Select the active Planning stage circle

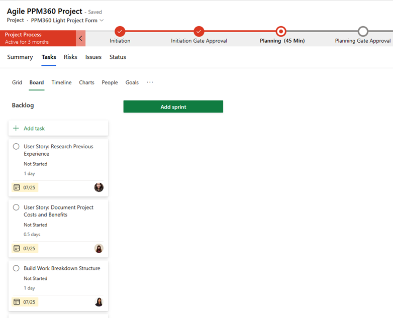(281, 31)
